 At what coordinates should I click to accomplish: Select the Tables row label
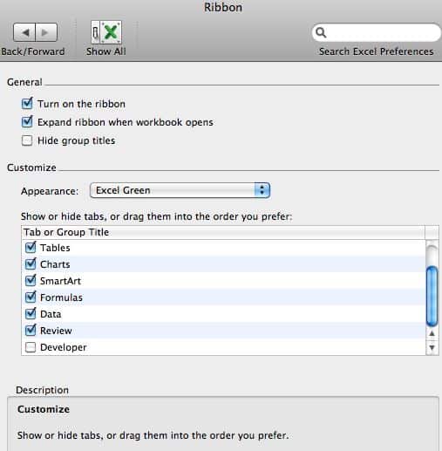[55, 248]
